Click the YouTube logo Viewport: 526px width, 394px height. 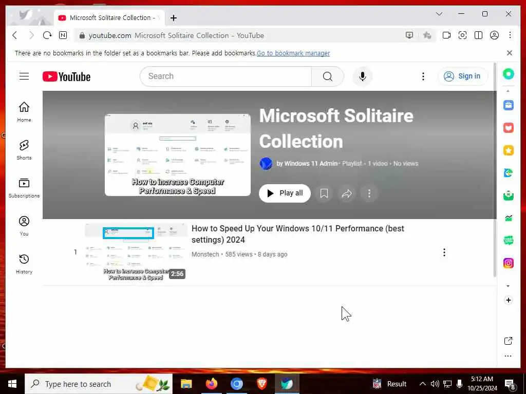(66, 77)
